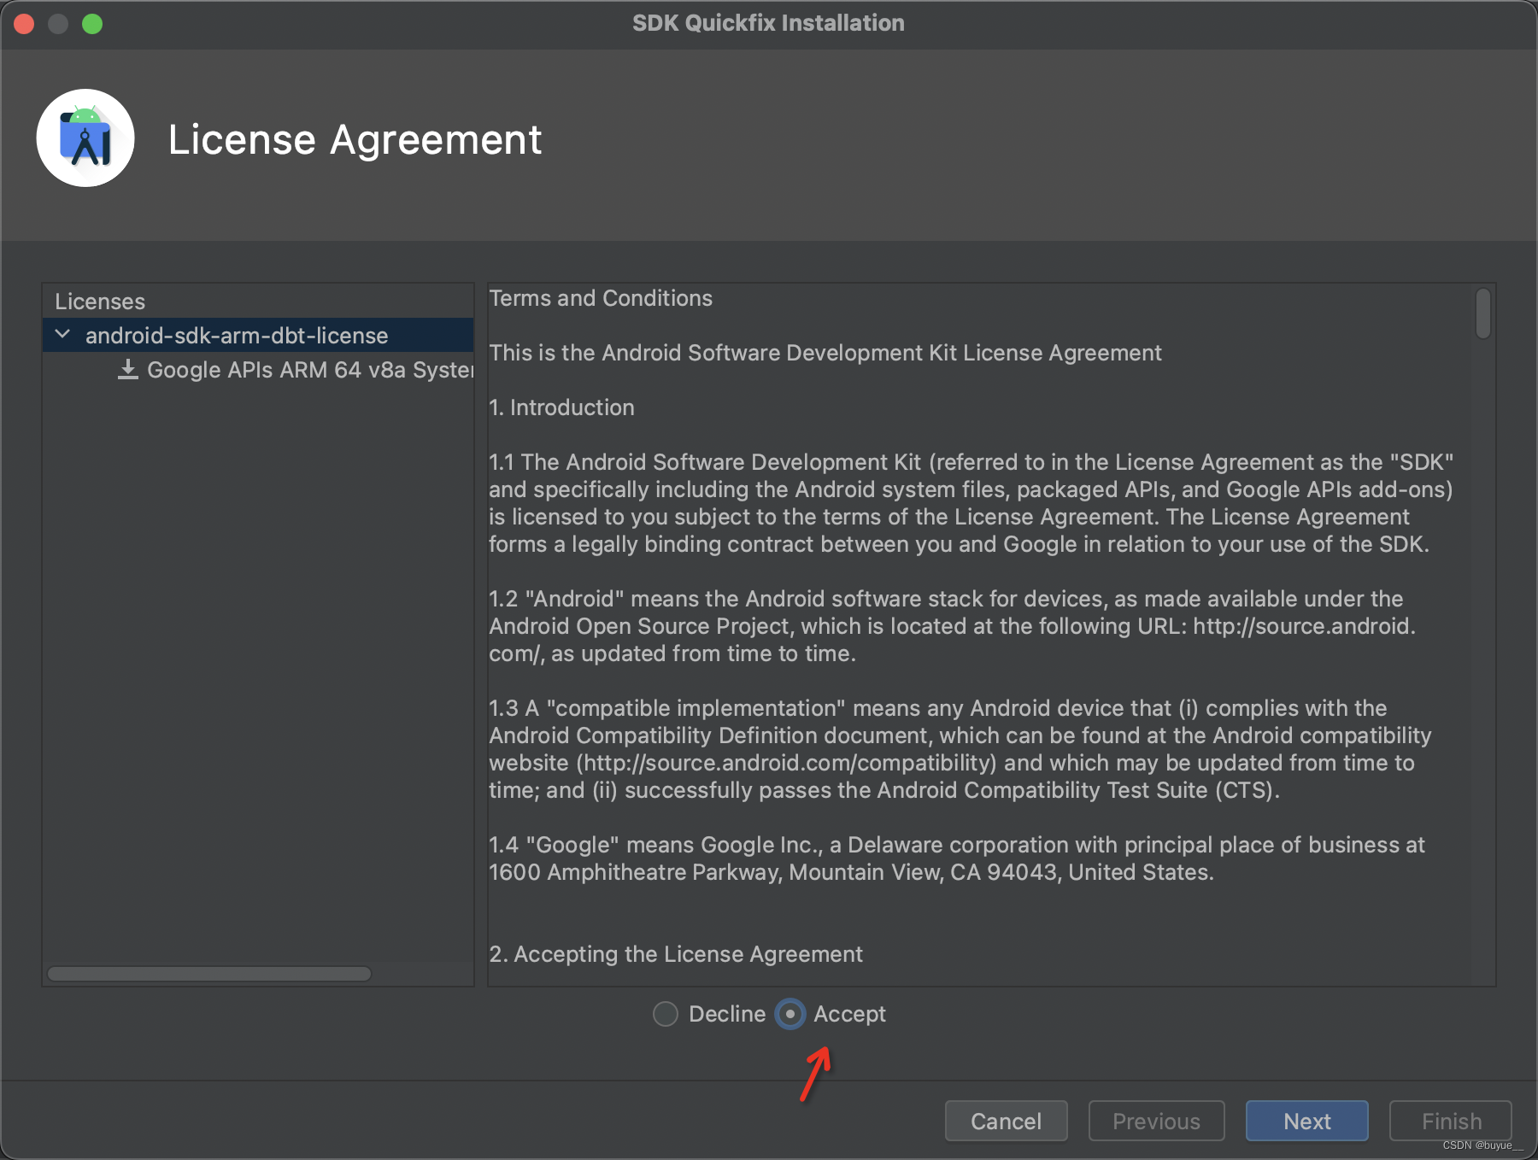Click the Cancel button
Screen dimensions: 1538x1160
[1006, 1121]
